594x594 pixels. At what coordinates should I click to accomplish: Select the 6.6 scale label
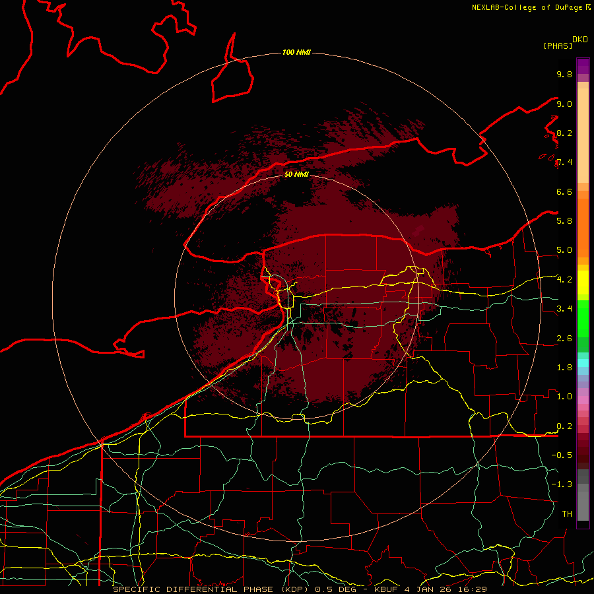click(x=564, y=191)
